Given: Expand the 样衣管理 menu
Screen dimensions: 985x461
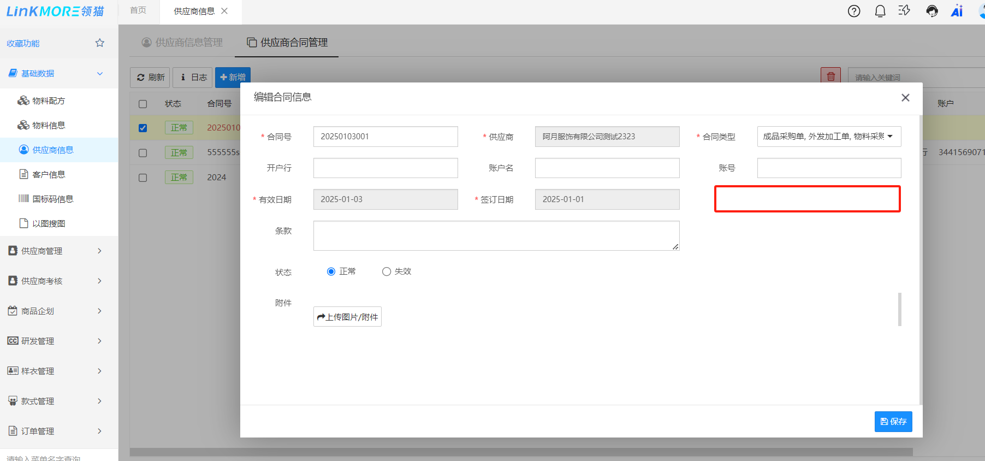Looking at the screenshot, I should pyautogui.click(x=99, y=371).
